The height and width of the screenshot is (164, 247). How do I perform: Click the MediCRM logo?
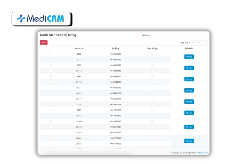click(x=41, y=18)
